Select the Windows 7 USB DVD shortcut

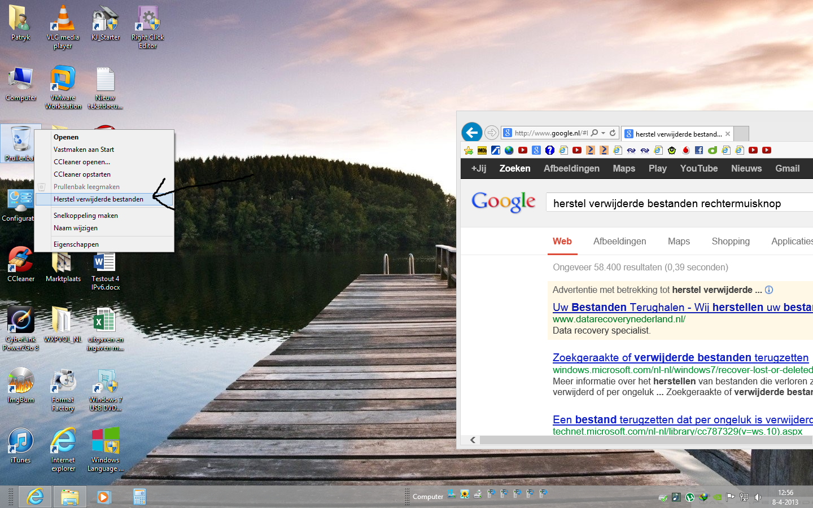pos(106,389)
